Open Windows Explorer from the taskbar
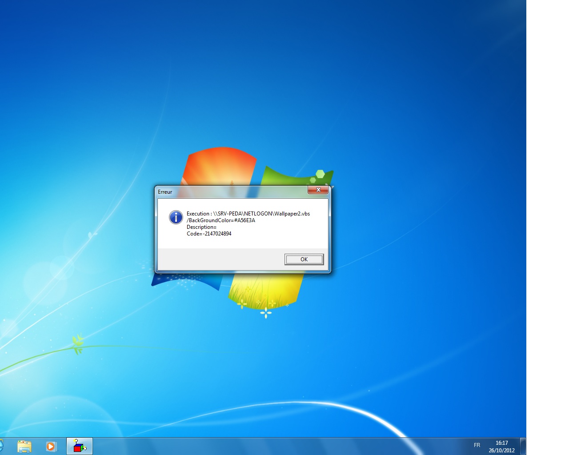 point(24,446)
